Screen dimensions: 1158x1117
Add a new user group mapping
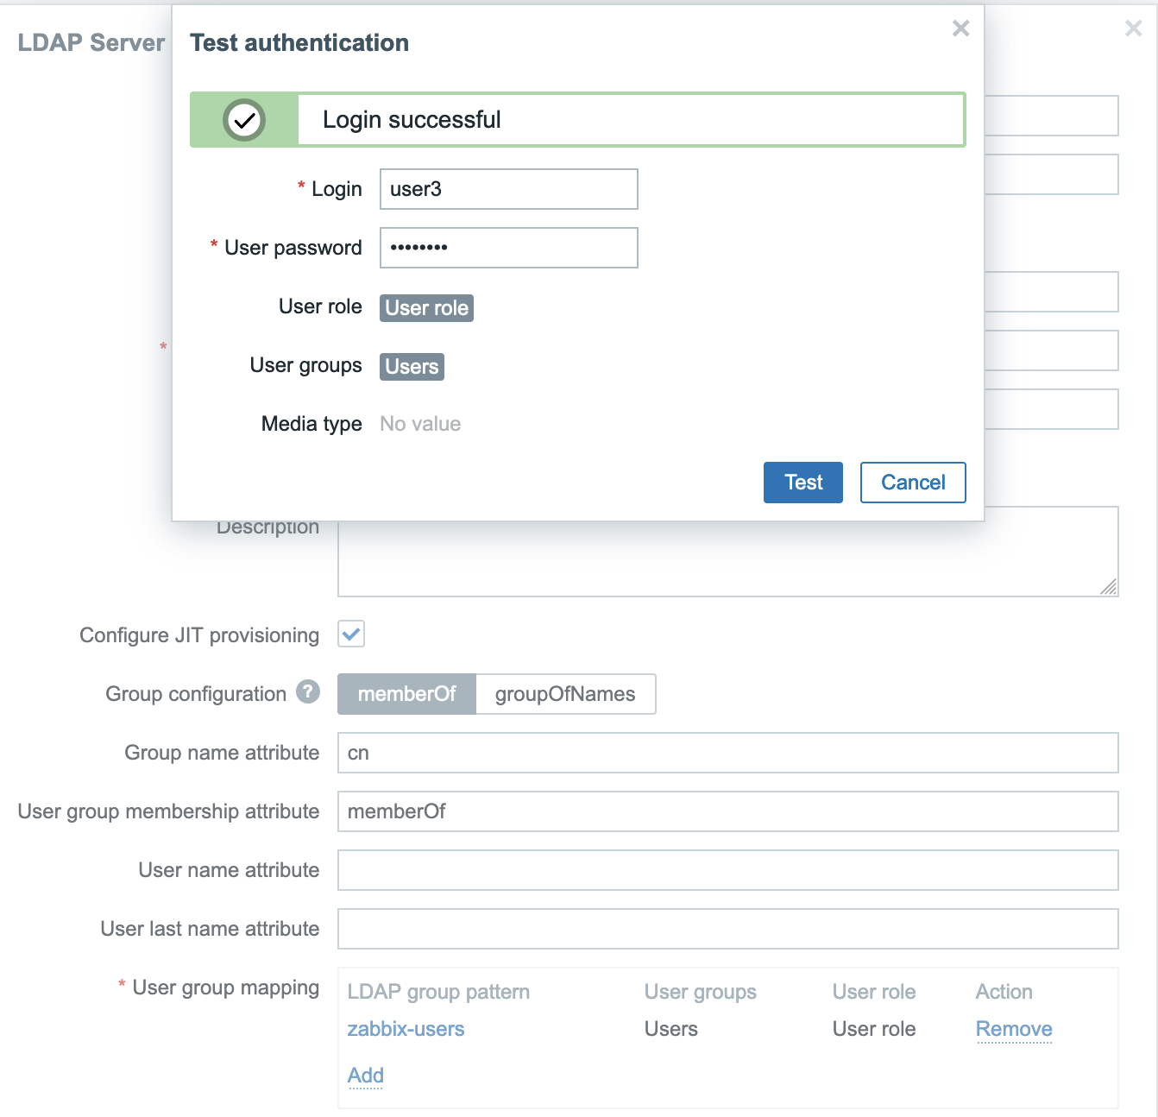pyautogui.click(x=365, y=1076)
